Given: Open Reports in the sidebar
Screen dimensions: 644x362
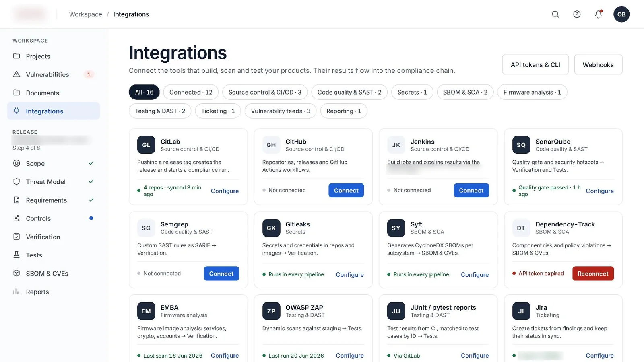Looking at the screenshot, I should (x=54, y=292).
